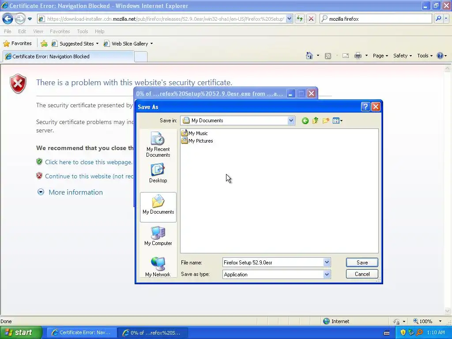The width and height of the screenshot is (452, 339).
Task: Expand the address bar URL dropdown
Action: coord(289,19)
